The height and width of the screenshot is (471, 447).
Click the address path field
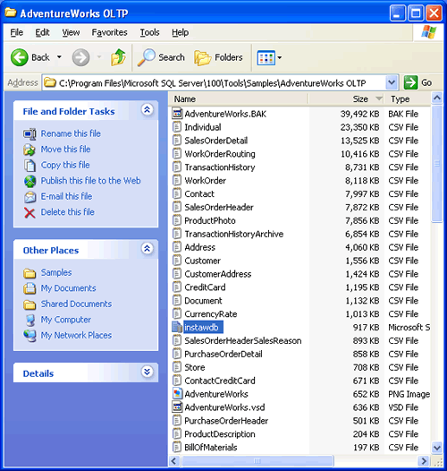(x=221, y=82)
